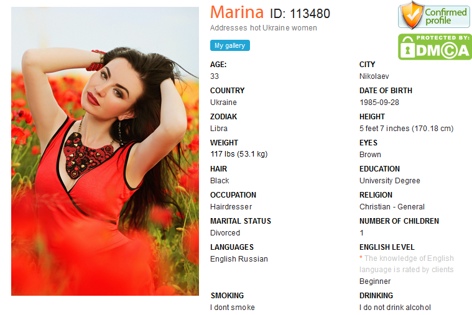Click the DMCA protected padlock badge
Viewport: 472px width, 315px height.
point(435,47)
